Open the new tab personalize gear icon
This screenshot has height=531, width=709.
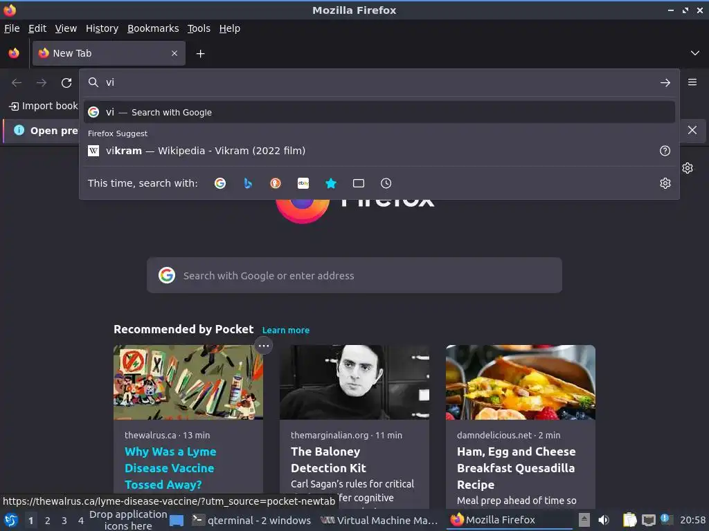tap(688, 168)
